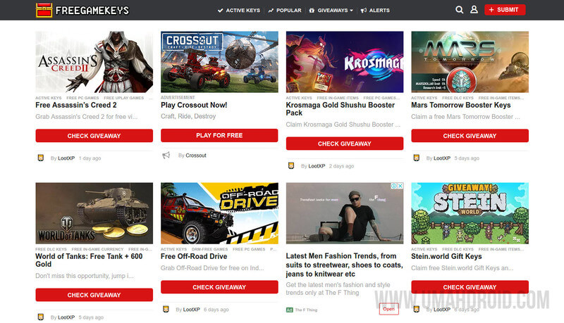Image resolution: width=564 pixels, height=323 pixels.
Task: Open the World of Tanks thumbnail
Action: coord(94,213)
